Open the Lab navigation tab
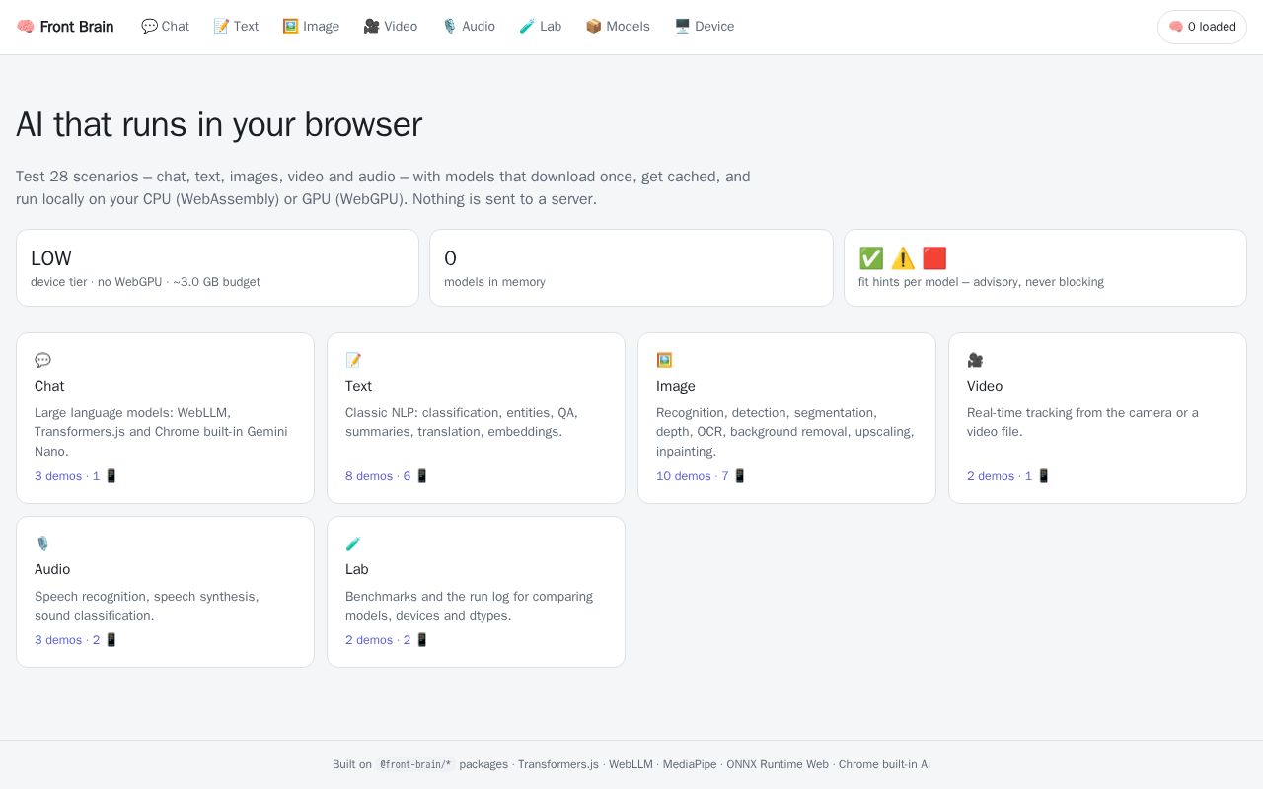This screenshot has width=1263, height=789. (540, 27)
